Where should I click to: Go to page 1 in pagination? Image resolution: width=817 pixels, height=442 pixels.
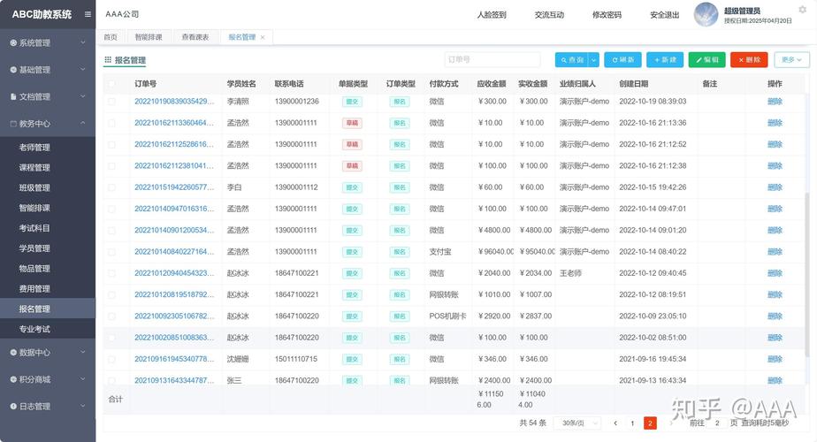point(632,423)
